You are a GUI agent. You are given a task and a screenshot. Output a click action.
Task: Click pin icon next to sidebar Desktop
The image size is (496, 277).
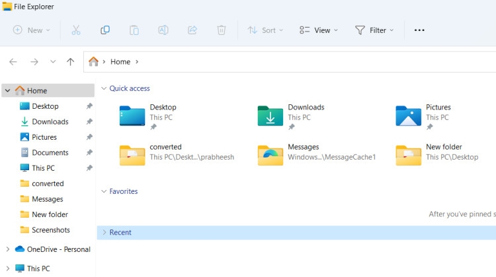(89, 106)
